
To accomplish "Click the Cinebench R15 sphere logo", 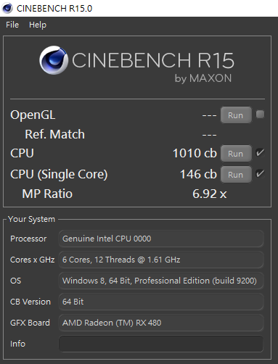I will tap(54, 60).
